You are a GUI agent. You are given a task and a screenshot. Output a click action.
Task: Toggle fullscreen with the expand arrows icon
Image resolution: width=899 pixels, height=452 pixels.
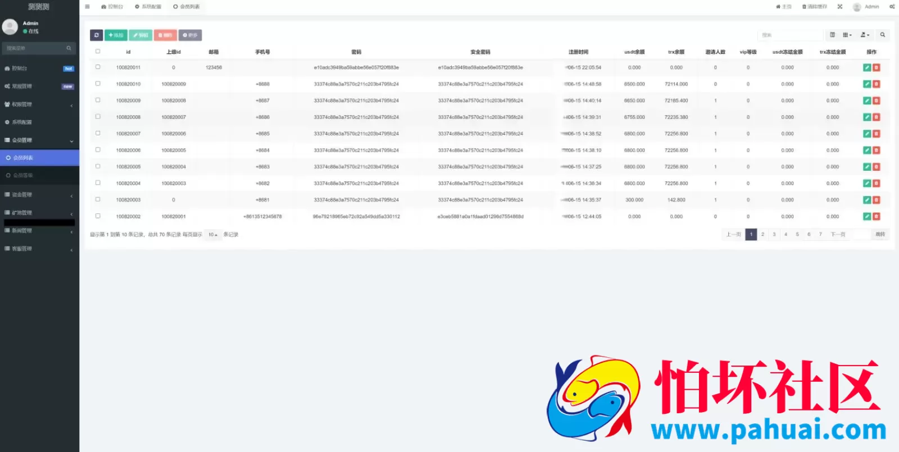[x=840, y=7]
